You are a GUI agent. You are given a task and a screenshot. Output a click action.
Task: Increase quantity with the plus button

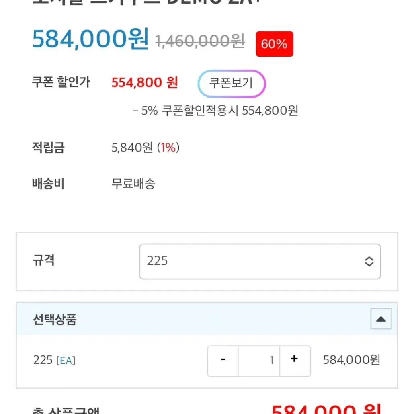point(295,361)
